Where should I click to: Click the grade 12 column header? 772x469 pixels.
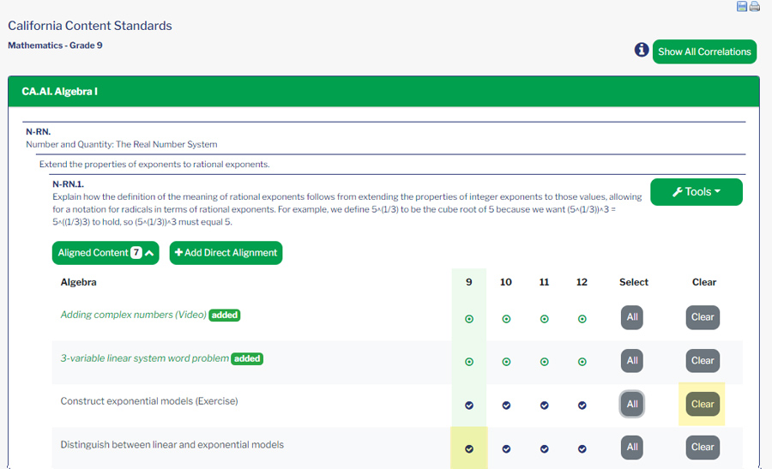click(582, 282)
